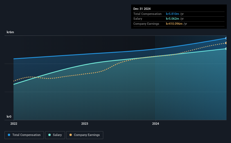Toggle the Company Earnings legend button

(85, 135)
